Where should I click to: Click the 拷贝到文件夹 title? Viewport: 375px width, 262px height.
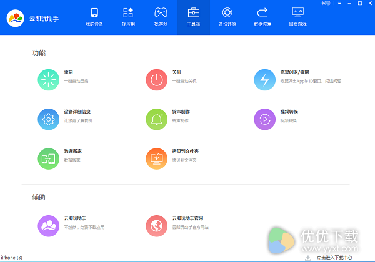(x=186, y=151)
